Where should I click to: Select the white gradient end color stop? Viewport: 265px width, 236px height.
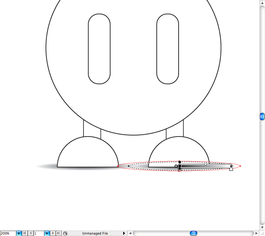[231, 169]
